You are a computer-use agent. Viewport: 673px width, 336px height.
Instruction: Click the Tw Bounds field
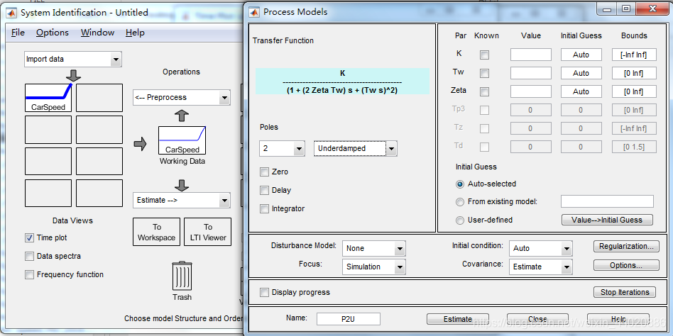click(635, 73)
